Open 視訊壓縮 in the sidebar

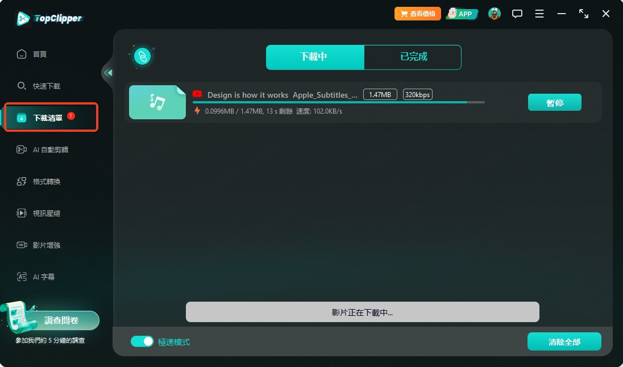click(47, 213)
